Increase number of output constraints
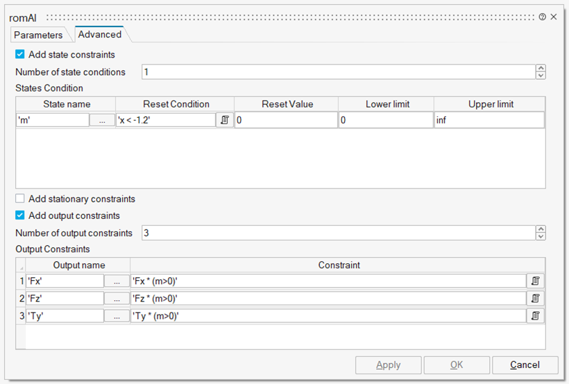Image resolution: width=569 pixels, height=384 pixels. 541,229
